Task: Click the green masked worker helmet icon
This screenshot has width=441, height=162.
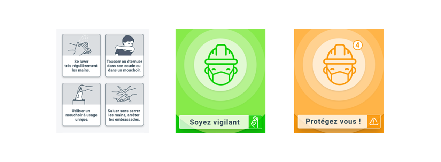Action: (220, 65)
